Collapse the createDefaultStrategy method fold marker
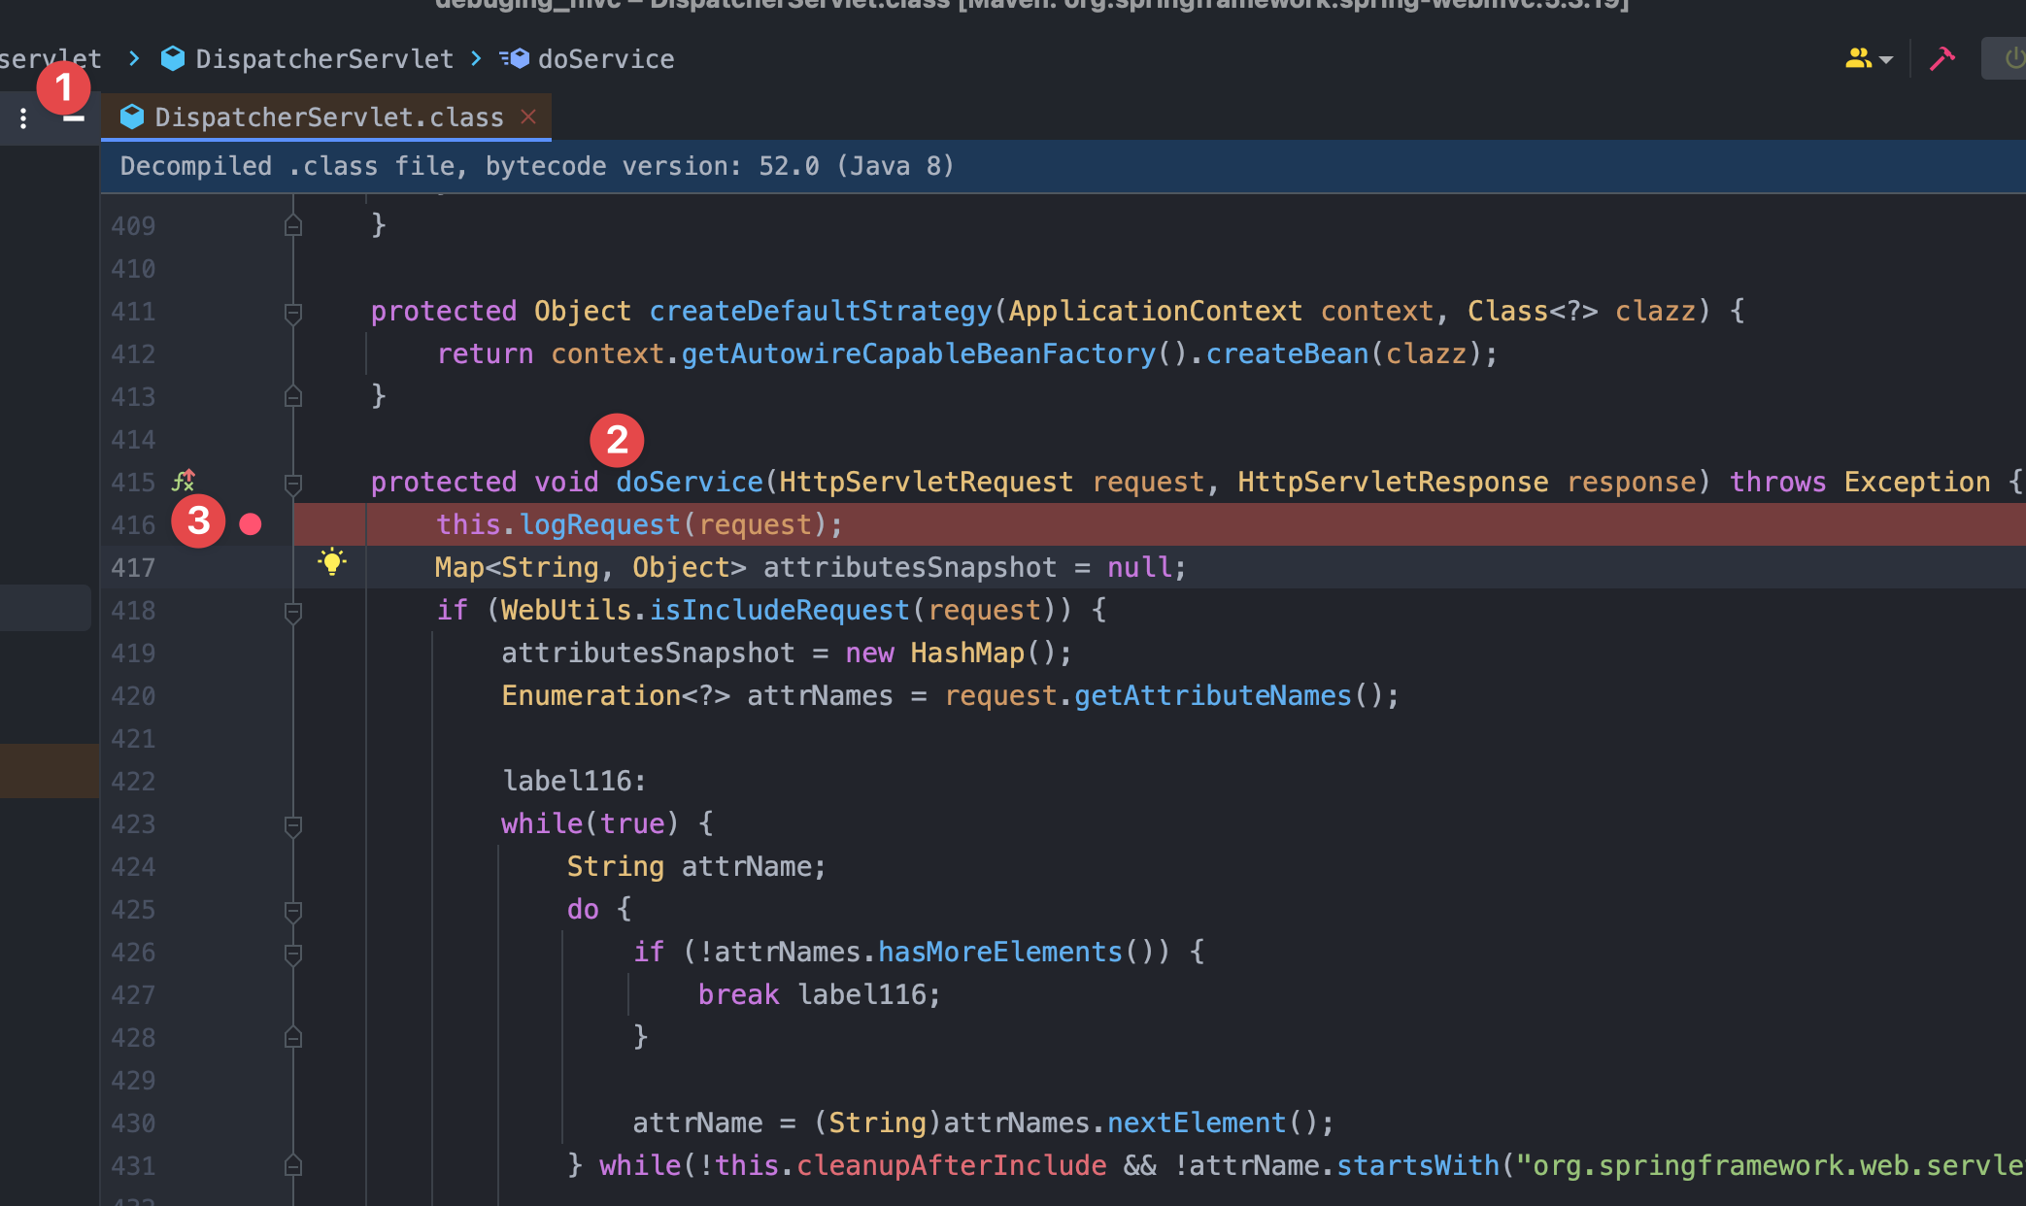 tap(292, 312)
